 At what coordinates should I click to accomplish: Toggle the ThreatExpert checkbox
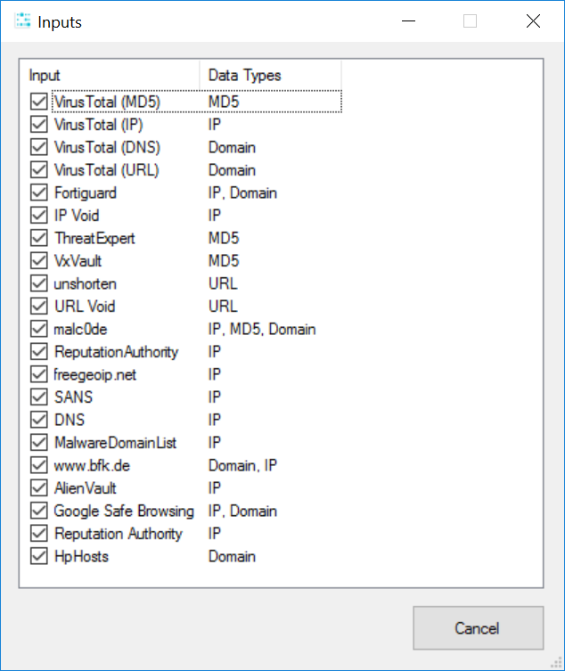(x=39, y=238)
